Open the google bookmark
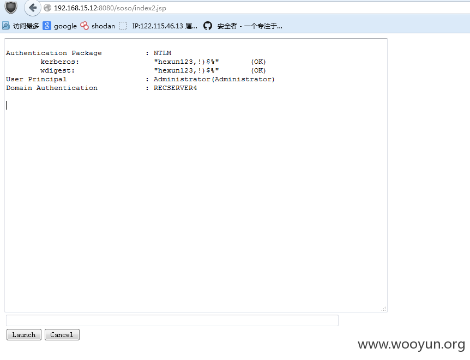470x360 pixels. (x=59, y=26)
